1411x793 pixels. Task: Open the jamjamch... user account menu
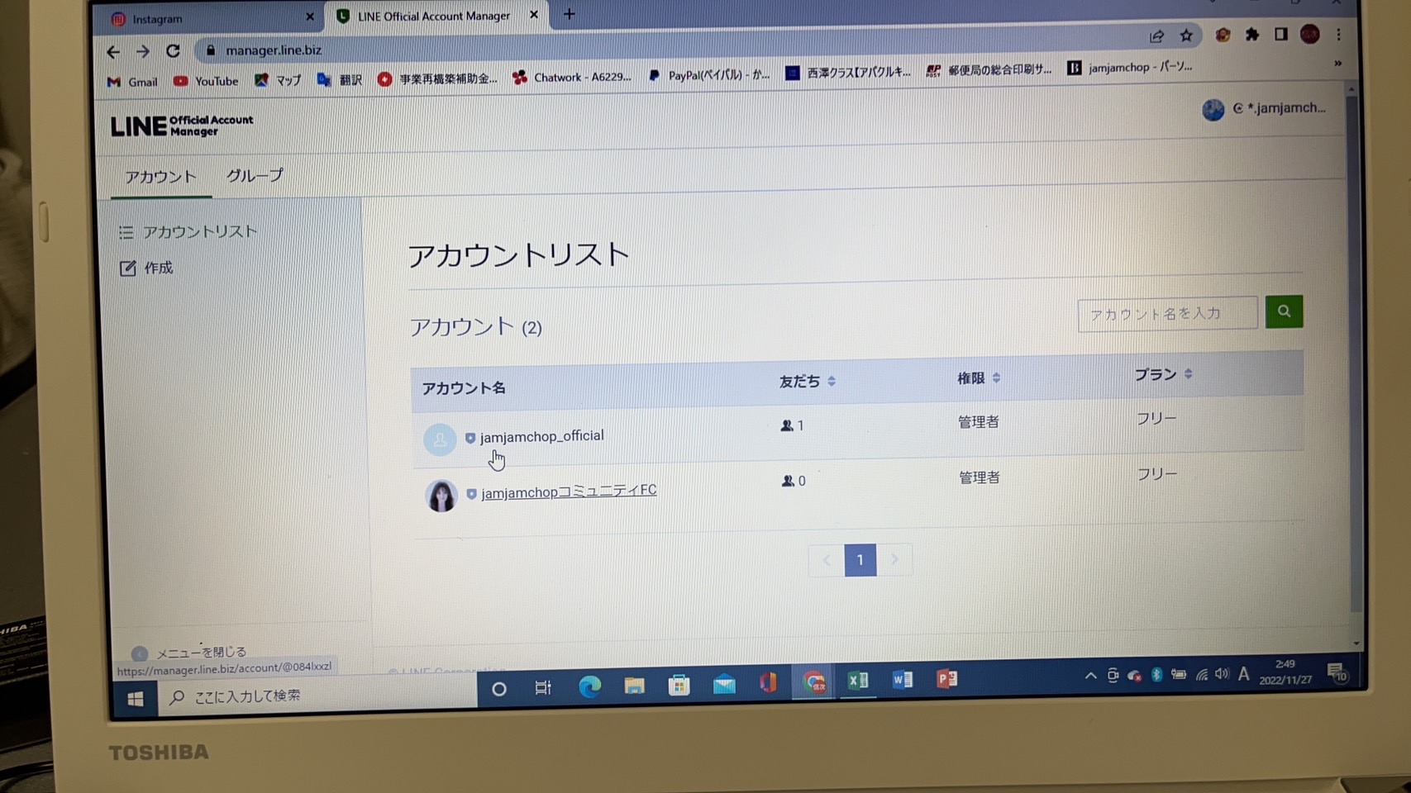1265,108
